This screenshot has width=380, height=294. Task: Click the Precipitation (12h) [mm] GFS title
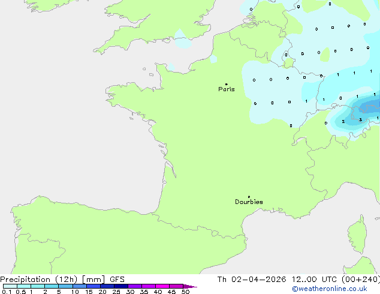tap(62, 280)
